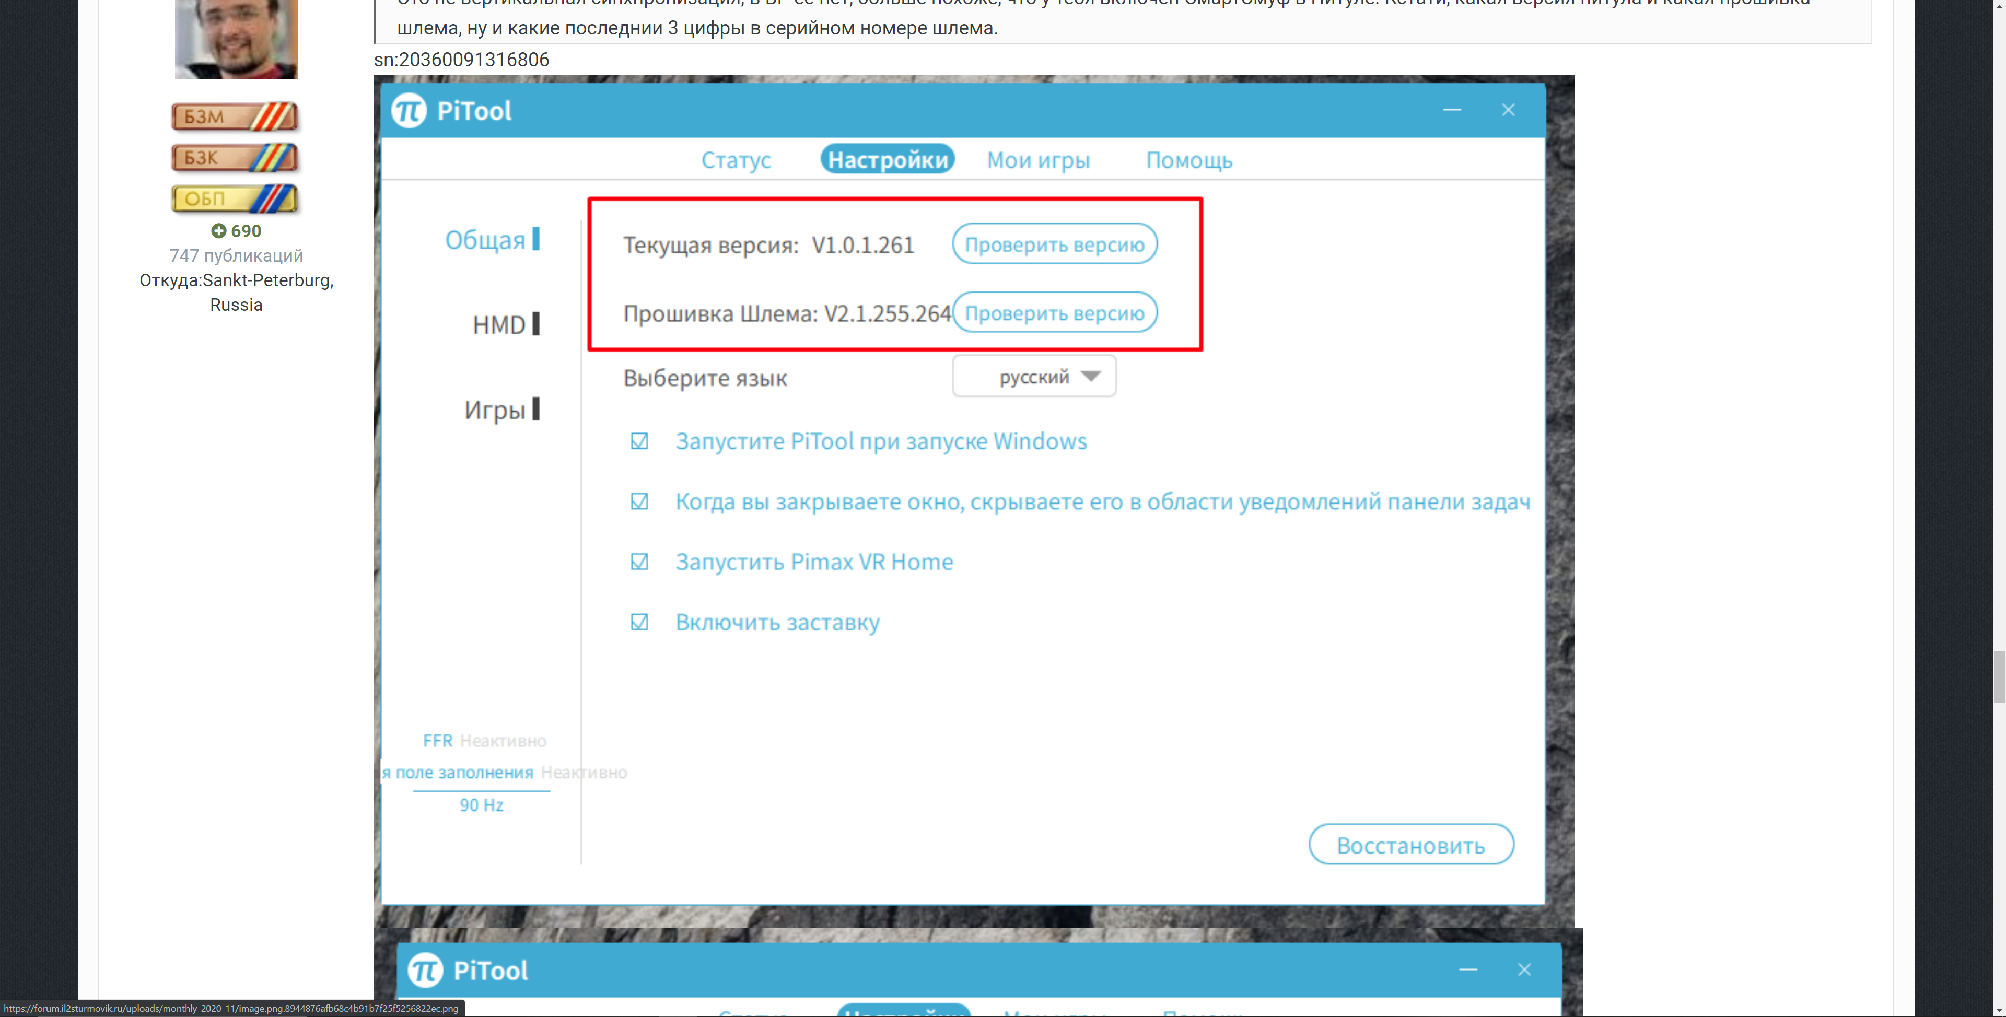Open the русский language dropdown
Viewport: 2006px width, 1017px height.
click(x=1034, y=377)
